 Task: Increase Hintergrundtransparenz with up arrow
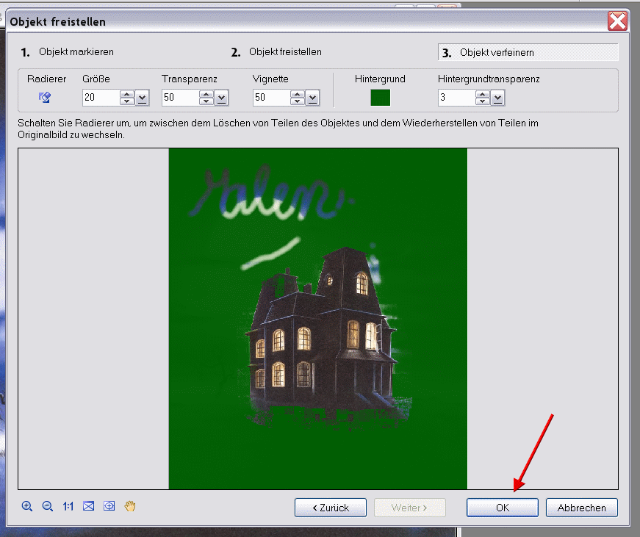(483, 94)
